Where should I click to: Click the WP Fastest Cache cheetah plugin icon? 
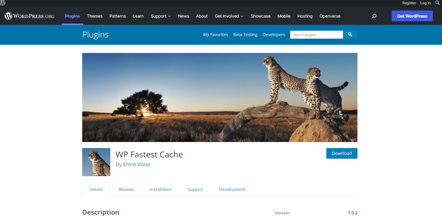(x=96, y=162)
